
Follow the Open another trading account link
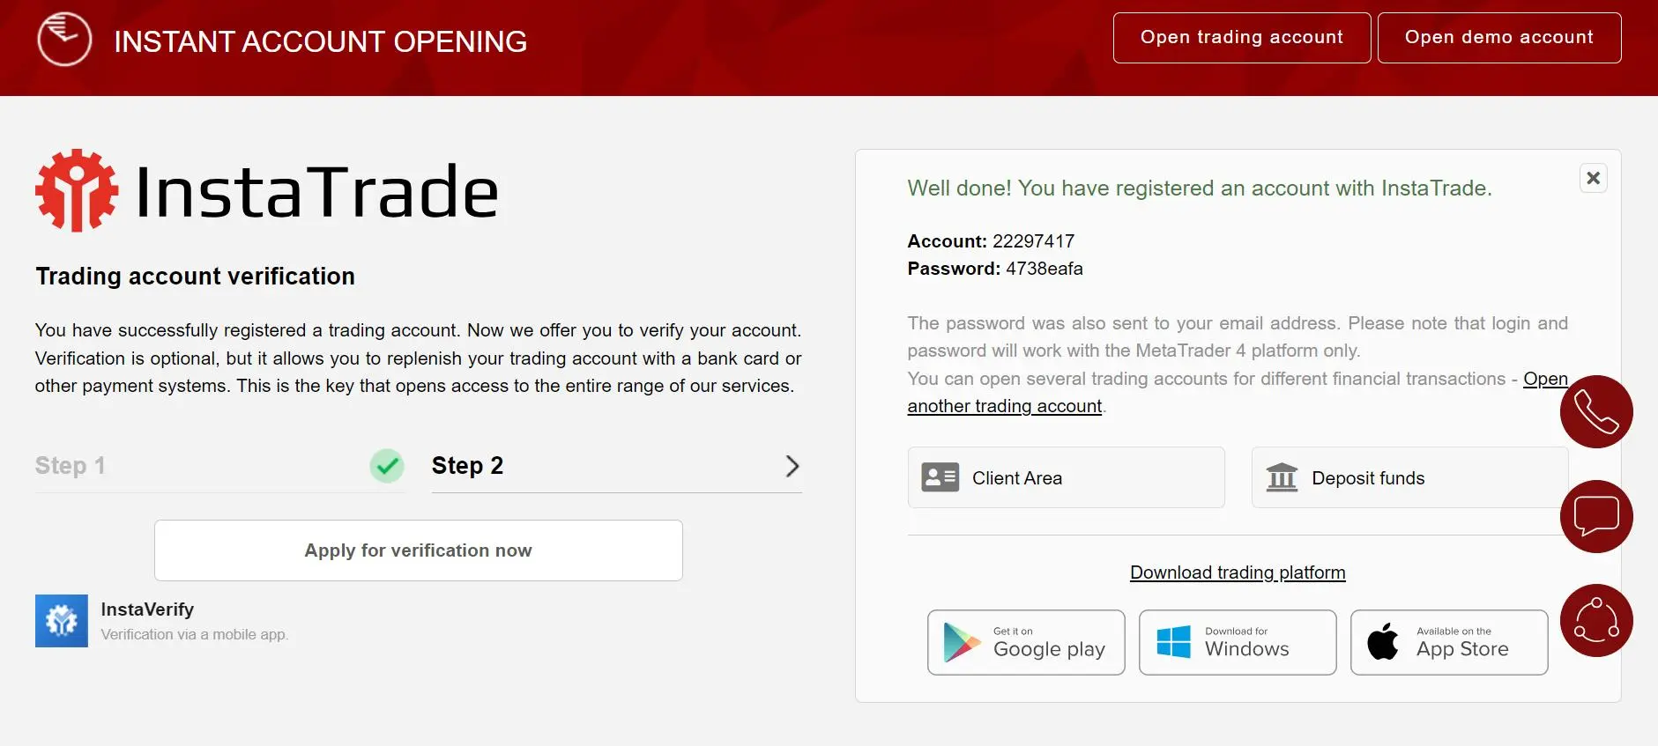pos(1005,406)
